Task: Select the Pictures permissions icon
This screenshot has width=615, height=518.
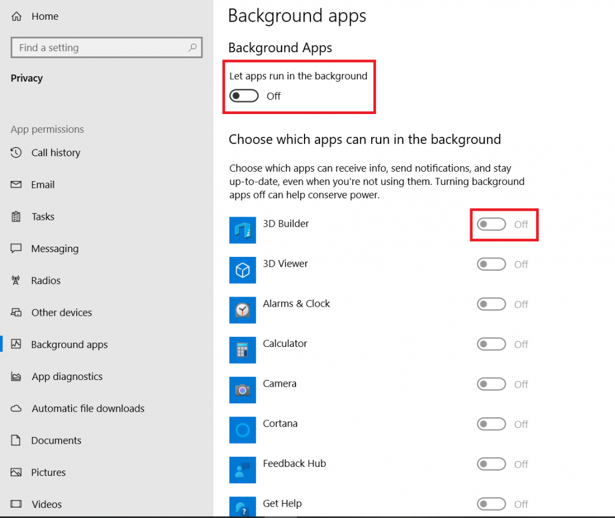Action: 16,472
